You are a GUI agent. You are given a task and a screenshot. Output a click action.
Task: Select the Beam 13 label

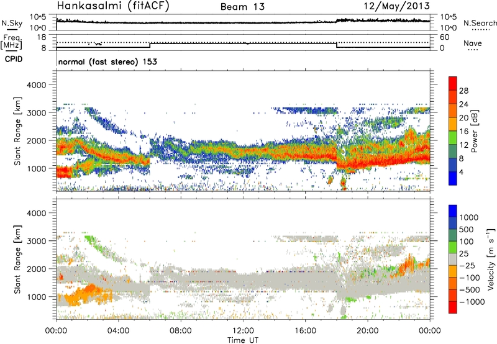pos(242,7)
